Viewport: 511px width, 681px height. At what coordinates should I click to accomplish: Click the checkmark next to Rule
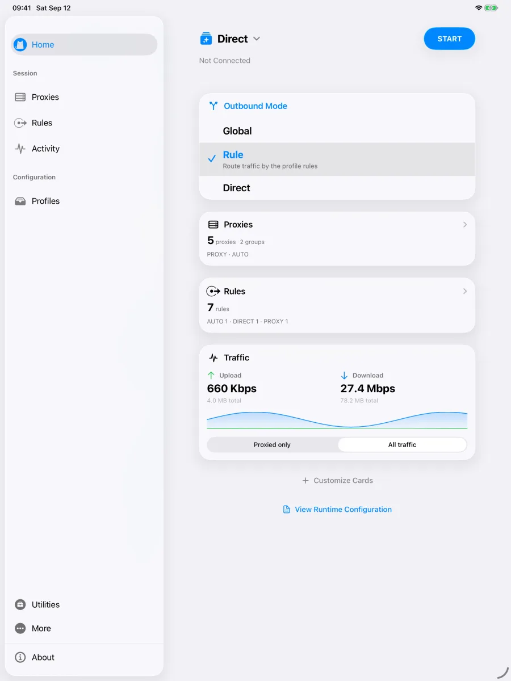[x=212, y=159]
